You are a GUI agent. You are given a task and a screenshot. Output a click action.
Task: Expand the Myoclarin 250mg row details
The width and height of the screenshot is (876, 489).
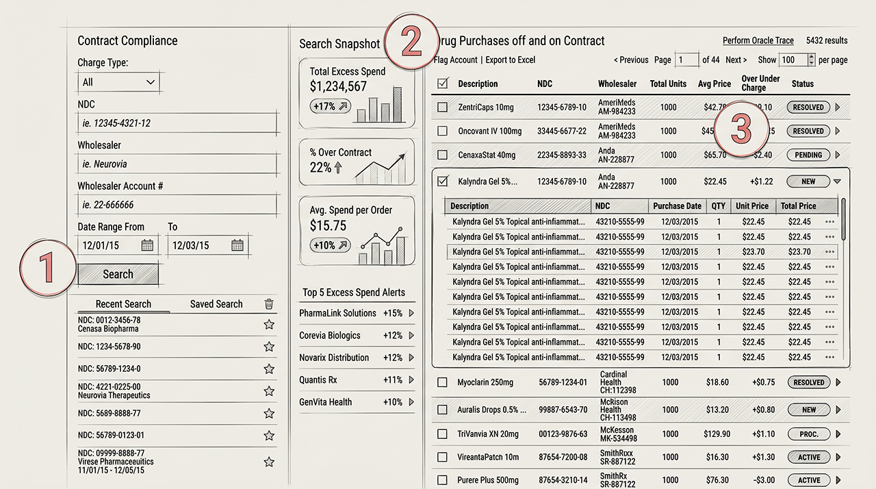coord(838,382)
